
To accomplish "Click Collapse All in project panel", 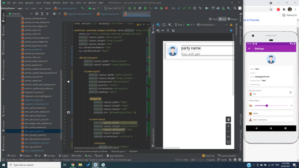I will coord(47,14).
